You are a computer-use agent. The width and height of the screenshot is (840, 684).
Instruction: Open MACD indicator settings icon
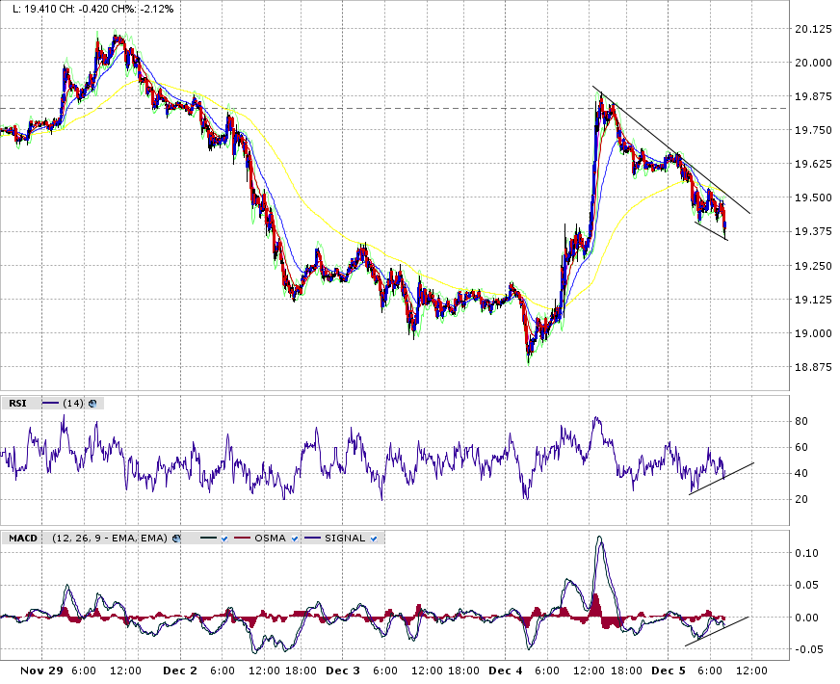[x=176, y=539]
